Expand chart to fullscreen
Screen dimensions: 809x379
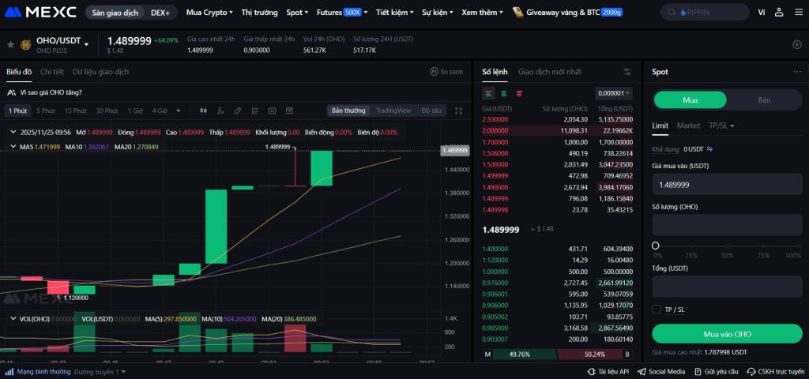point(458,111)
